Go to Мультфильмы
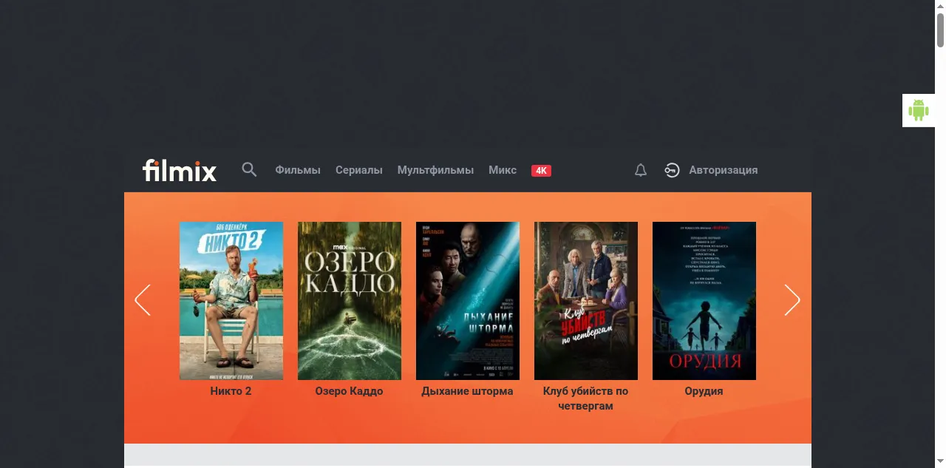This screenshot has height=468, width=946. 435,170
